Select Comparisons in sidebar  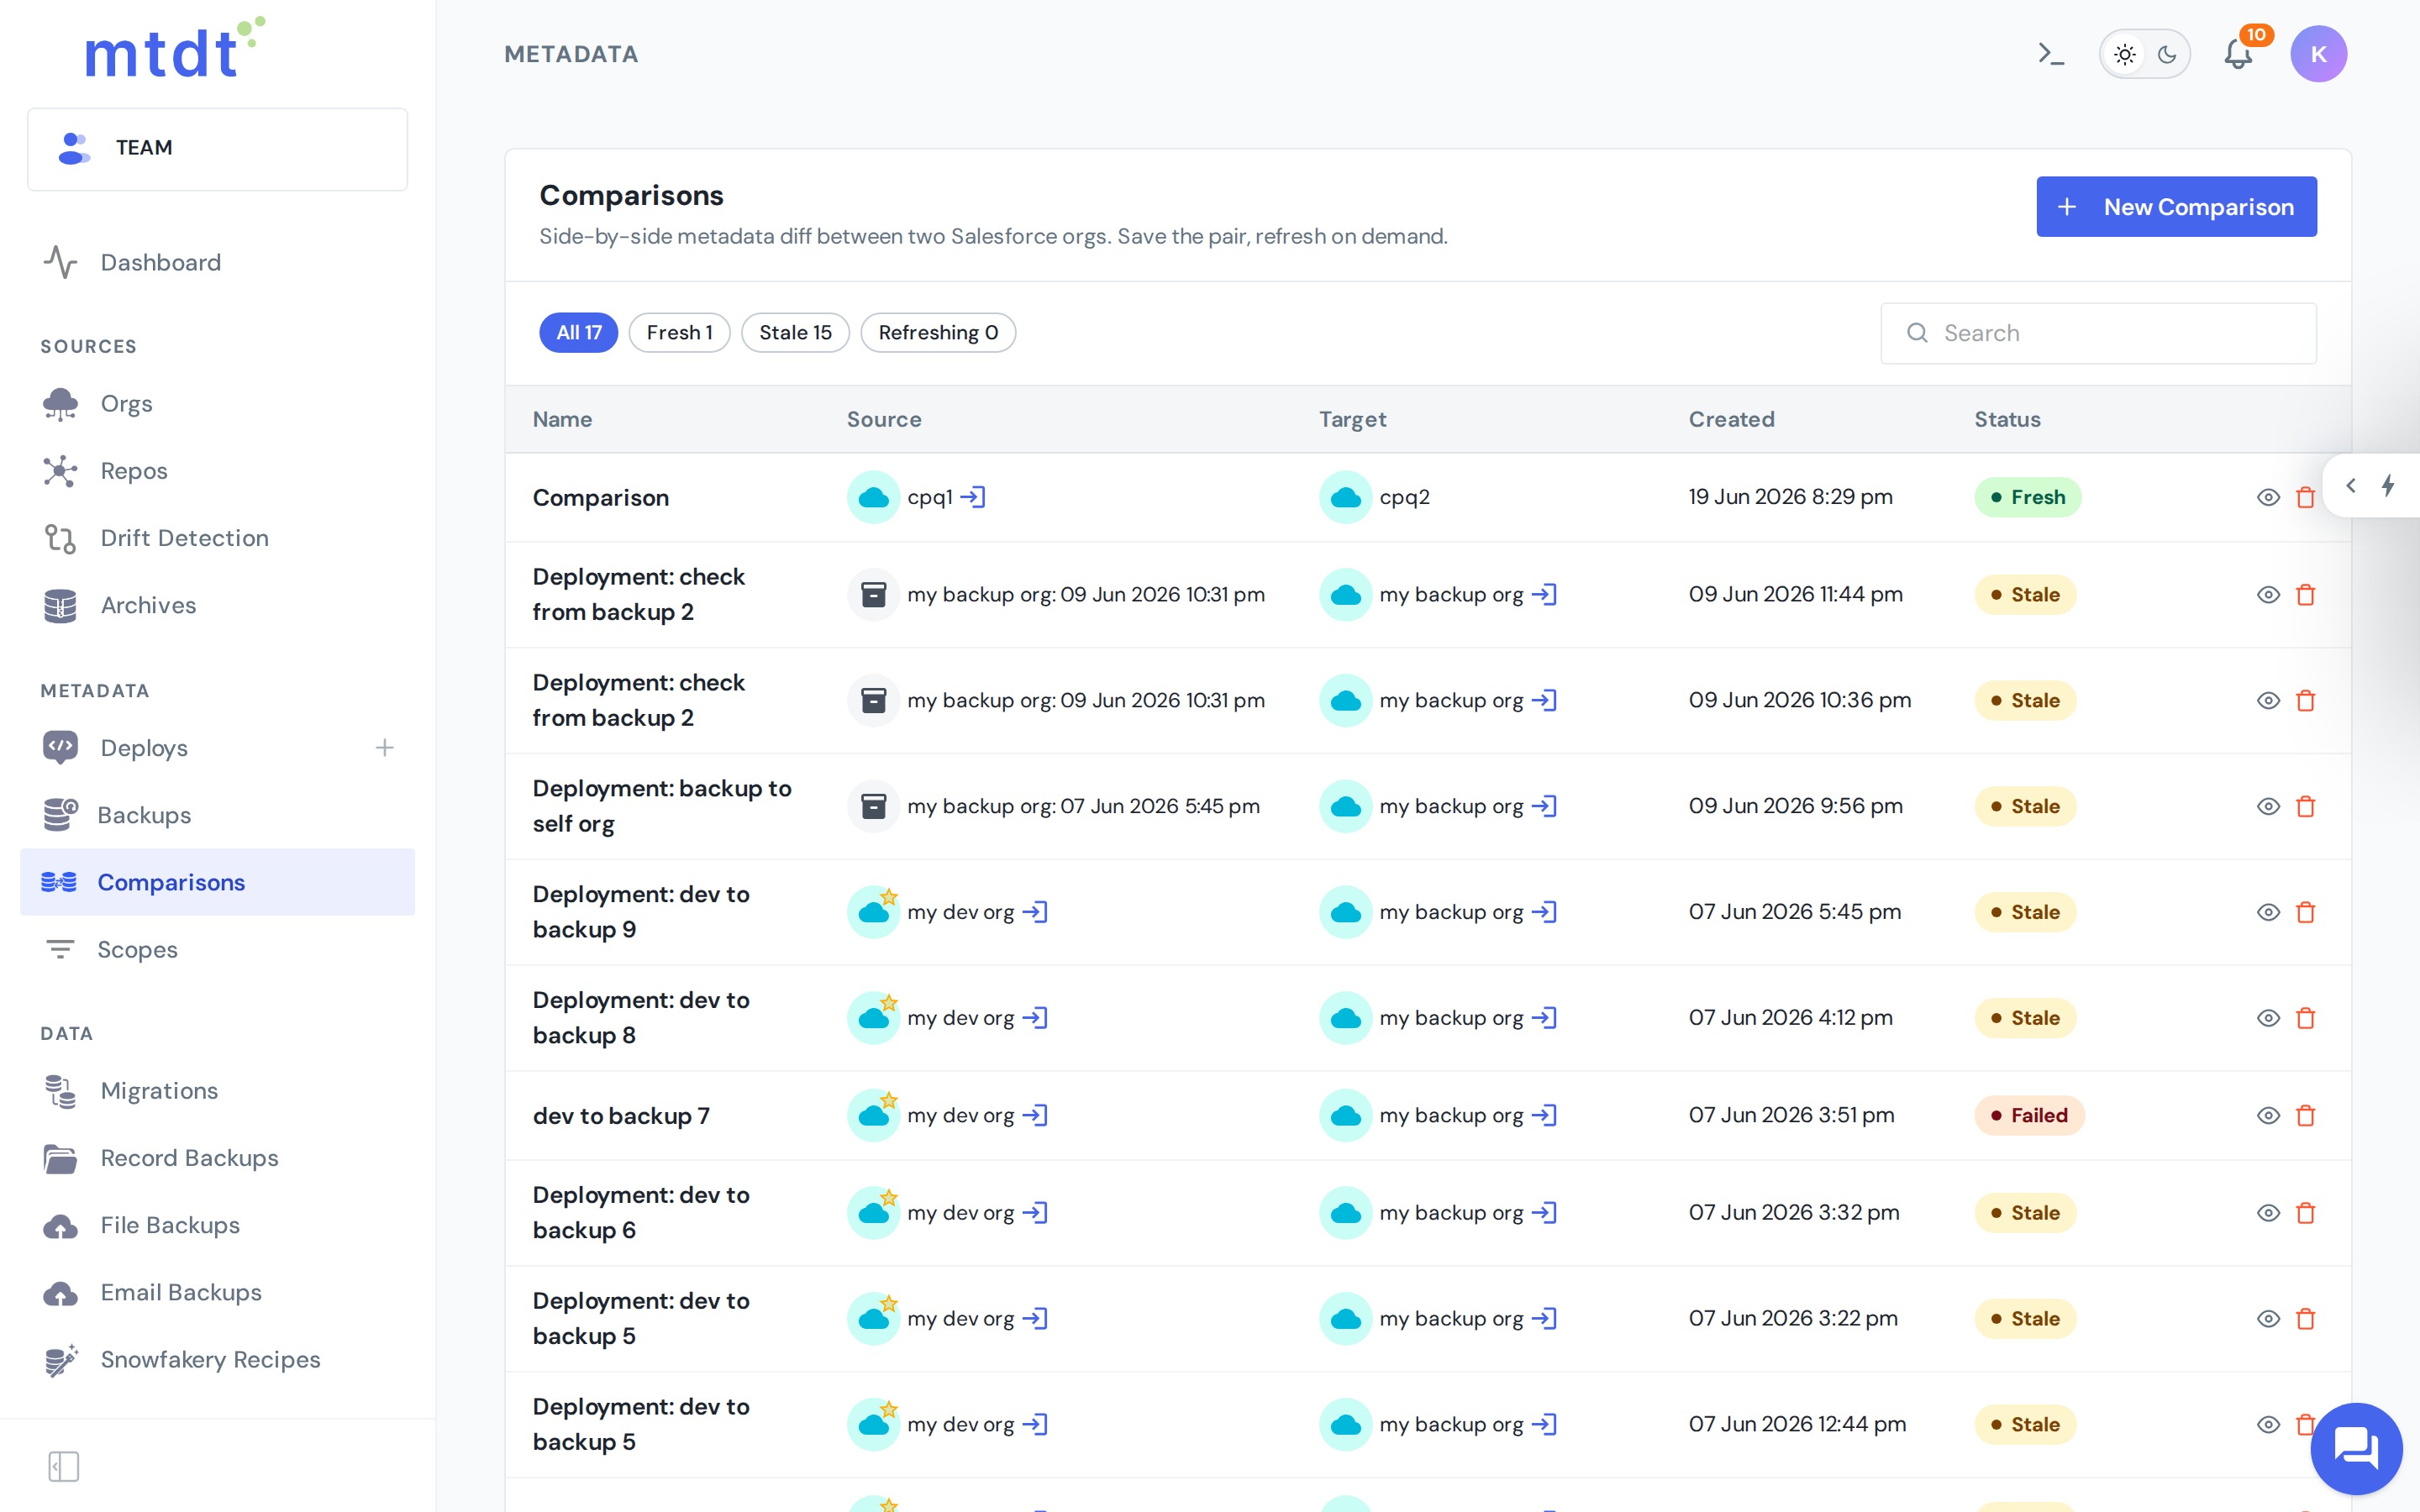tap(218, 882)
